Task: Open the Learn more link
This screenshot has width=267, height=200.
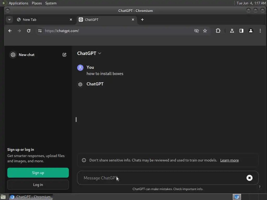Action: (229, 160)
